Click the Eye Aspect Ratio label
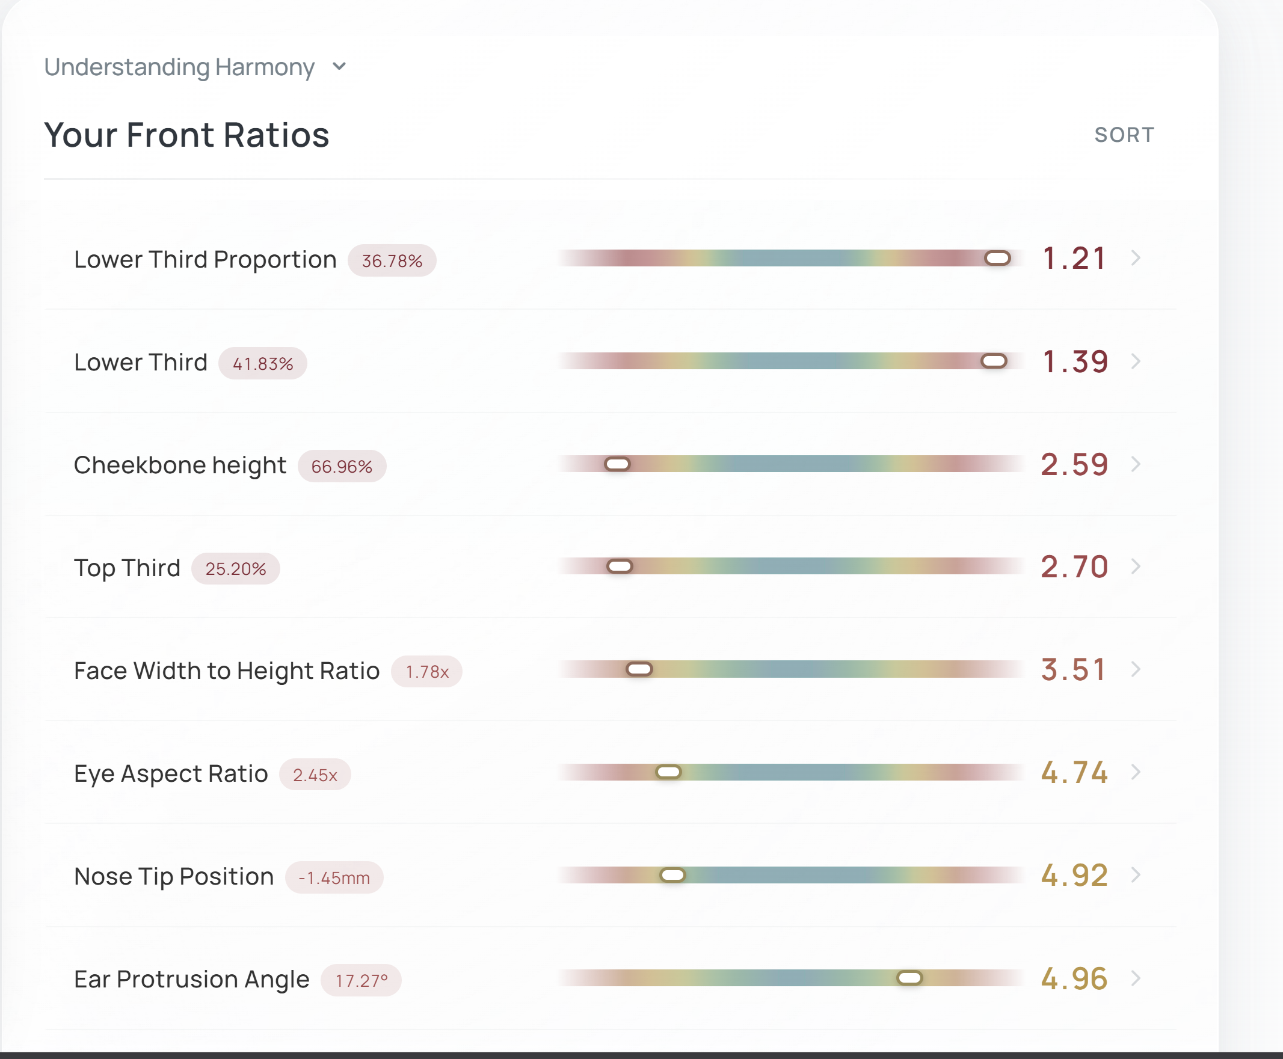The height and width of the screenshot is (1059, 1283). click(171, 773)
